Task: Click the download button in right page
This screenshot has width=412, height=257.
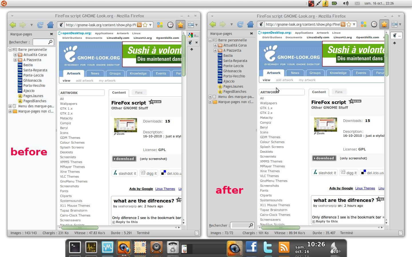Action: (324, 158)
